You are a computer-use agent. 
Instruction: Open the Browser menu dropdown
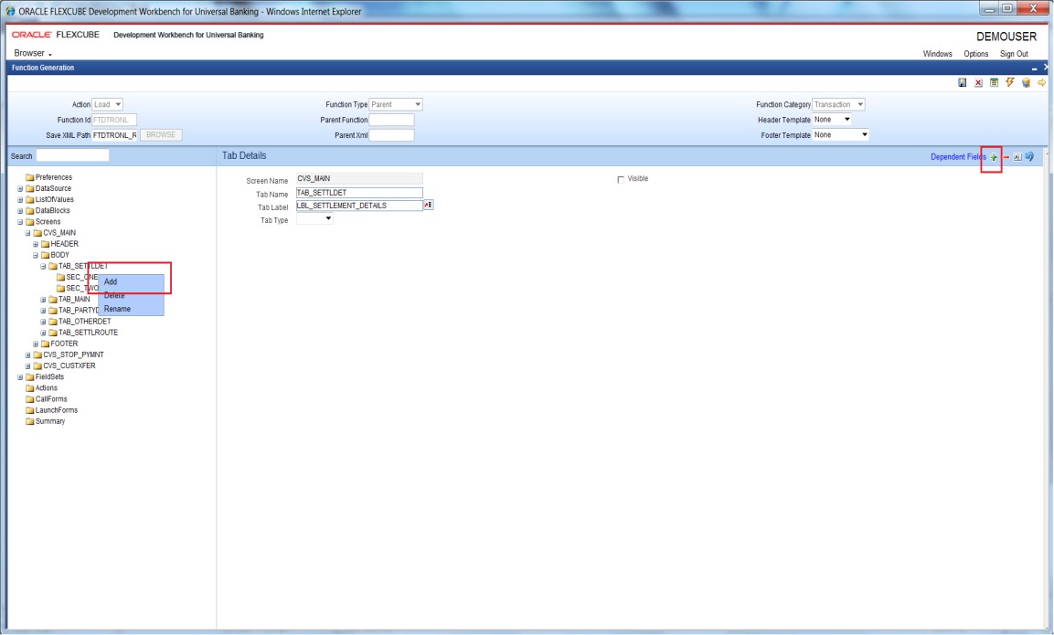[33, 53]
